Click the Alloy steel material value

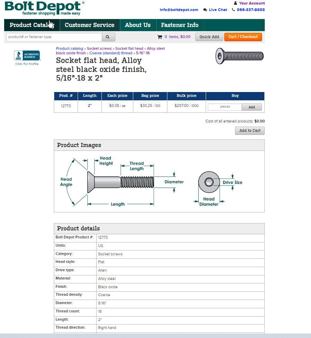pyautogui.click(x=107, y=279)
